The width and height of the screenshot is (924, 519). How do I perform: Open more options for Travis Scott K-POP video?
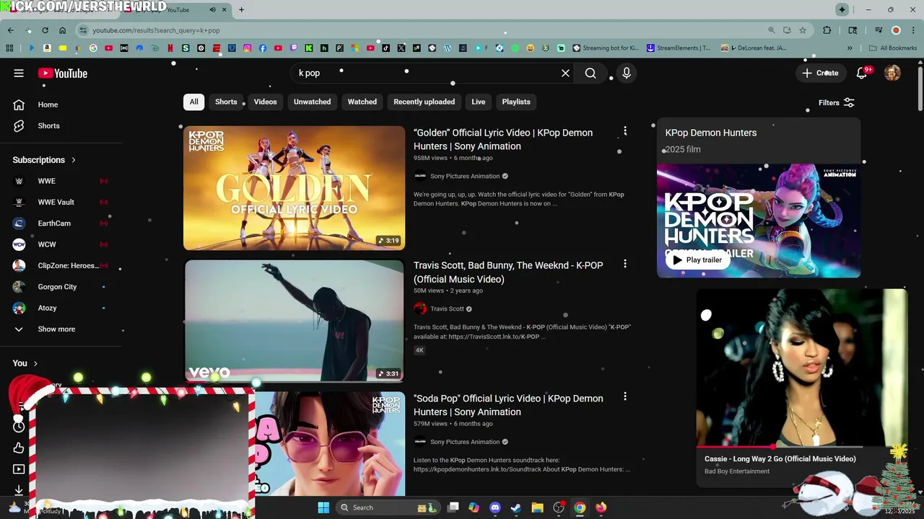tap(625, 264)
